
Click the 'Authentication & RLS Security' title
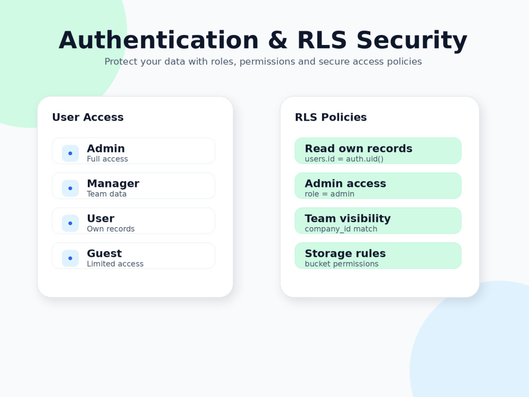[x=263, y=40]
